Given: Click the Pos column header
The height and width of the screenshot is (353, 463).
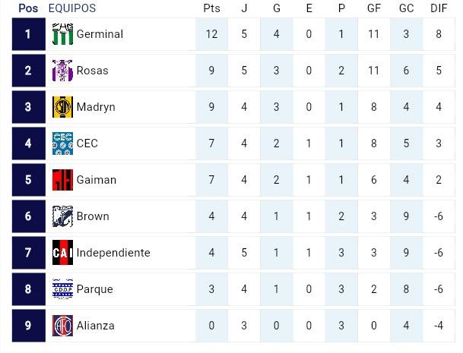Looking at the screenshot, I should (28, 8).
